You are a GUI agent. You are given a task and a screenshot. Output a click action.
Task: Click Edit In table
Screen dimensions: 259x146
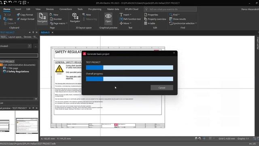150,24
